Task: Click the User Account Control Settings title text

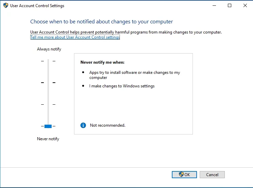Action: [37, 6]
